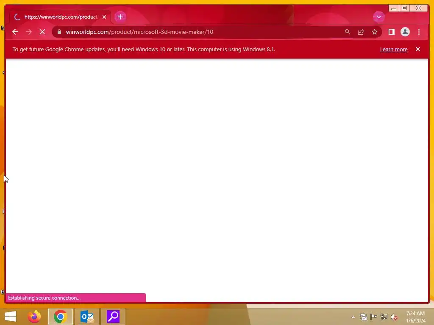Click the forward navigation arrow
434x325 pixels.
point(29,32)
